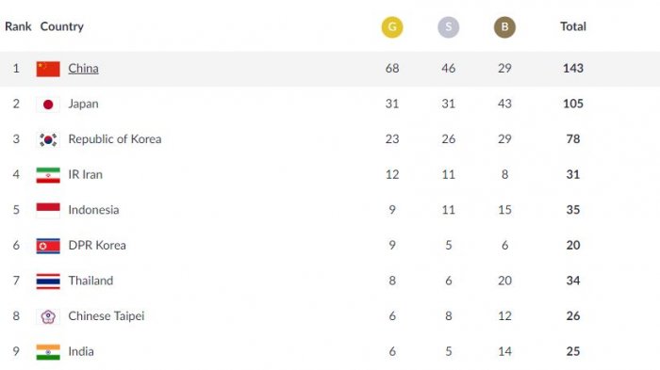Select China's total of 143
The image size is (660, 370).
[573, 68]
